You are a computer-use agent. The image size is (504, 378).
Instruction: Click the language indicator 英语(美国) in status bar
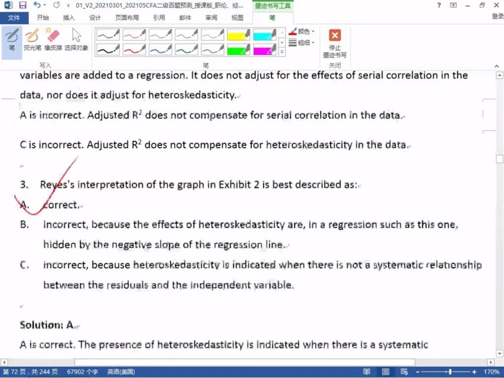click(121, 372)
